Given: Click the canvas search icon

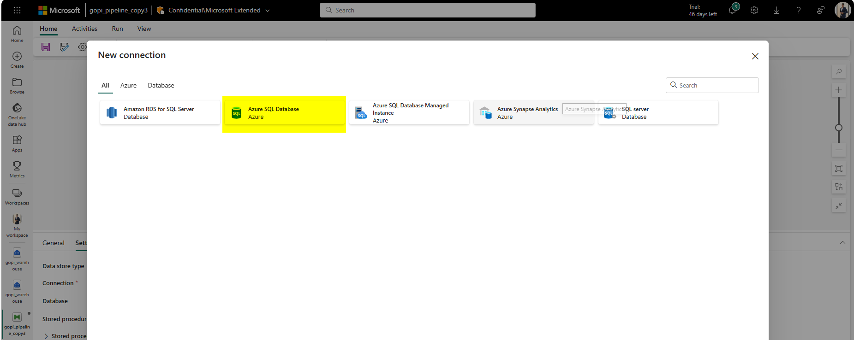Looking at the screenshot, I should (839, 71).
